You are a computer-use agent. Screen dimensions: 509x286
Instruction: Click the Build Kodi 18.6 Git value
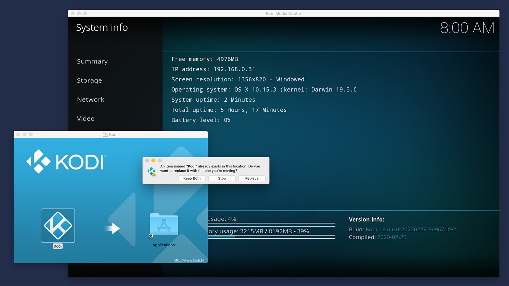tap(411, 229)
